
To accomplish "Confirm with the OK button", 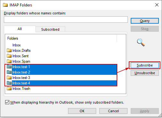I will click(x=82, y=111).
